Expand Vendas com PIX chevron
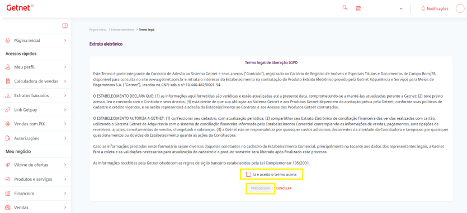The height and width of the screenshot is (213, 467). click(65, 124)
